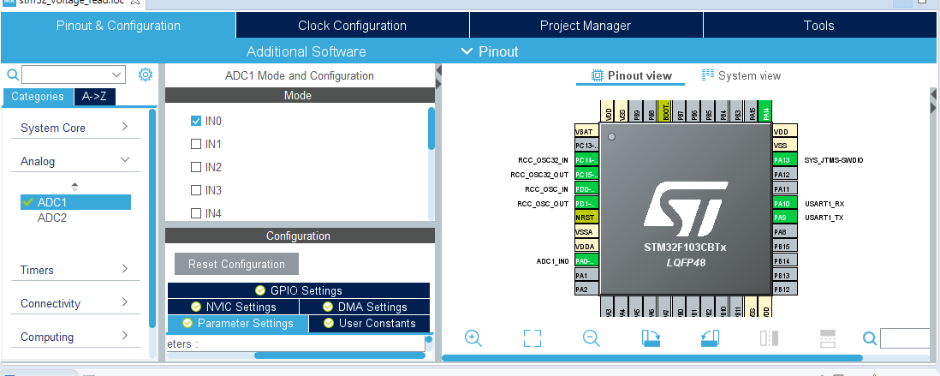Click the sort arrows above ADC1

tap(75, 187)
